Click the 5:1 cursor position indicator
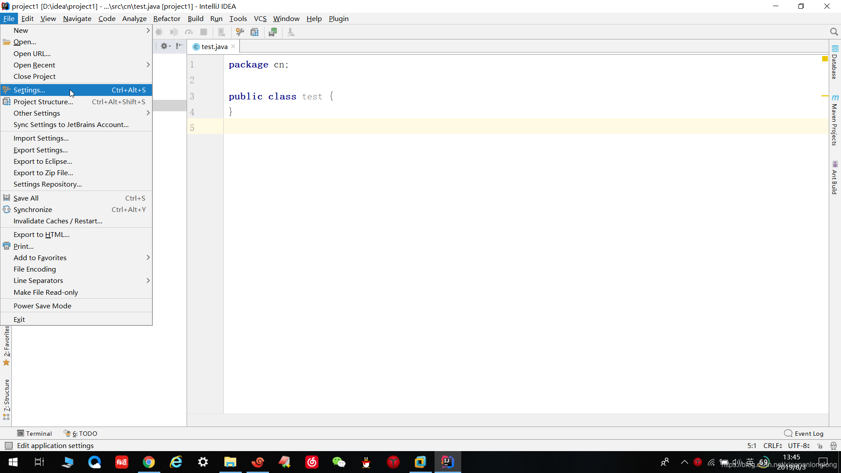841x473 pixels. click(x=752, y=446)
